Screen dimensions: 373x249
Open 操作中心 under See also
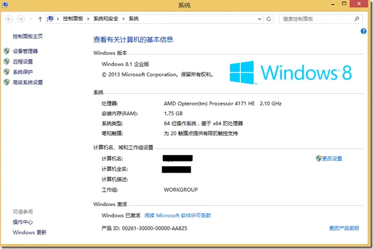[23, 222]
